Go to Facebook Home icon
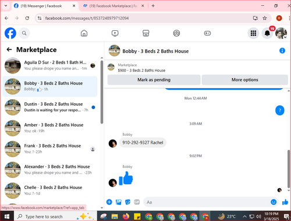Screen dimensions: 291x221 pyautogui.click(x=84, y=33)
